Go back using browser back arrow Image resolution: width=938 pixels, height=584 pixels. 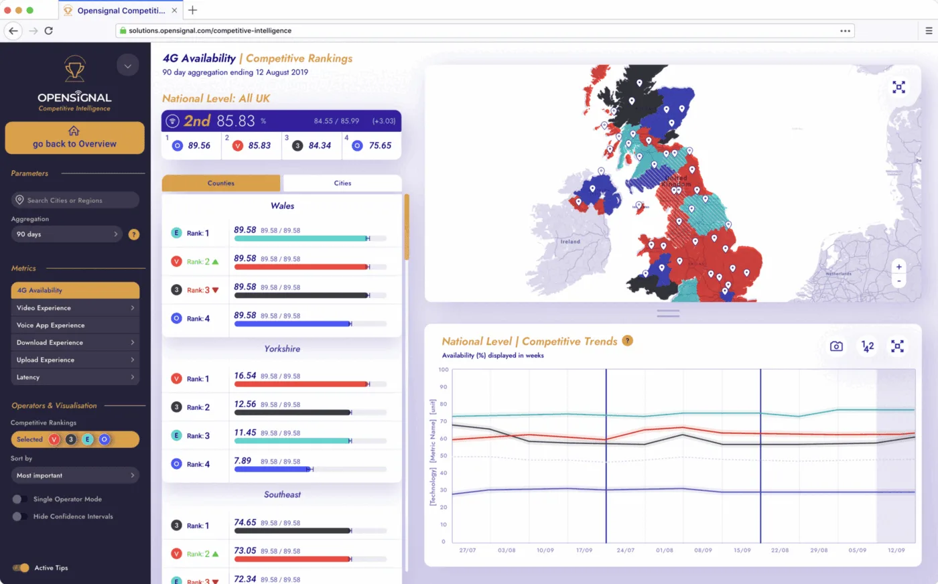point(13,31)
